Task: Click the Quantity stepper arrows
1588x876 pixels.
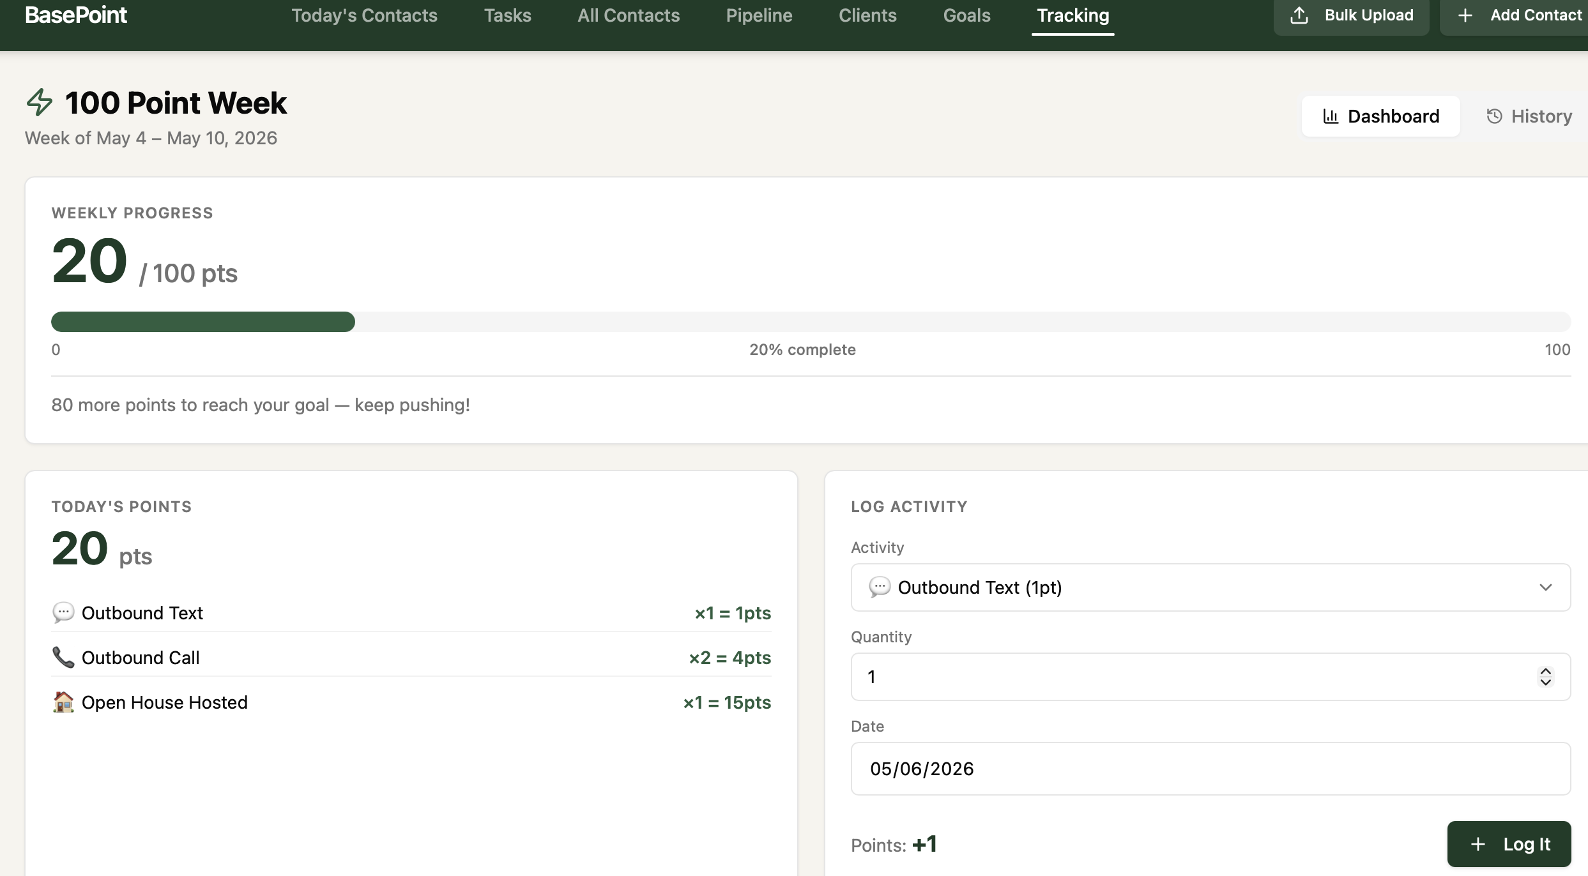Action: tap(1545, 677)
